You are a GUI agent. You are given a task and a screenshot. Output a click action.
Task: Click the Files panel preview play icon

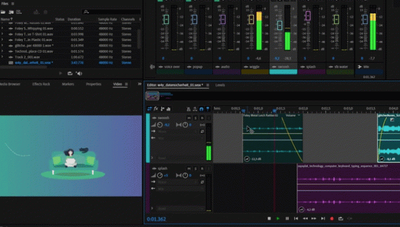tap(60, 73)
